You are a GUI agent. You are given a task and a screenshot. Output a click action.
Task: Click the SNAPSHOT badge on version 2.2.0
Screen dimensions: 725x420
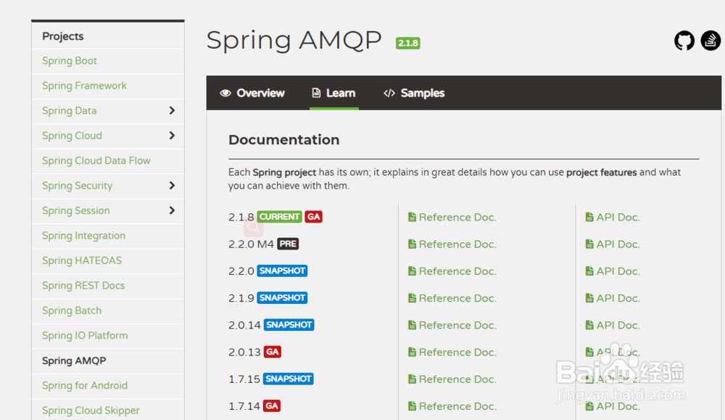click(x=282, y=271)
